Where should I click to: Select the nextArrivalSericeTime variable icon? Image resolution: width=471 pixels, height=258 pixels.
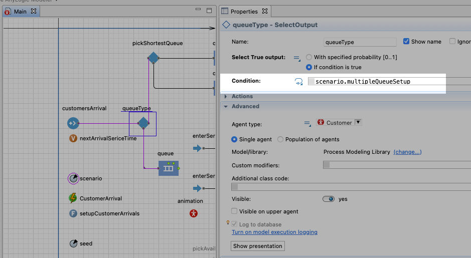coord(73,138)
